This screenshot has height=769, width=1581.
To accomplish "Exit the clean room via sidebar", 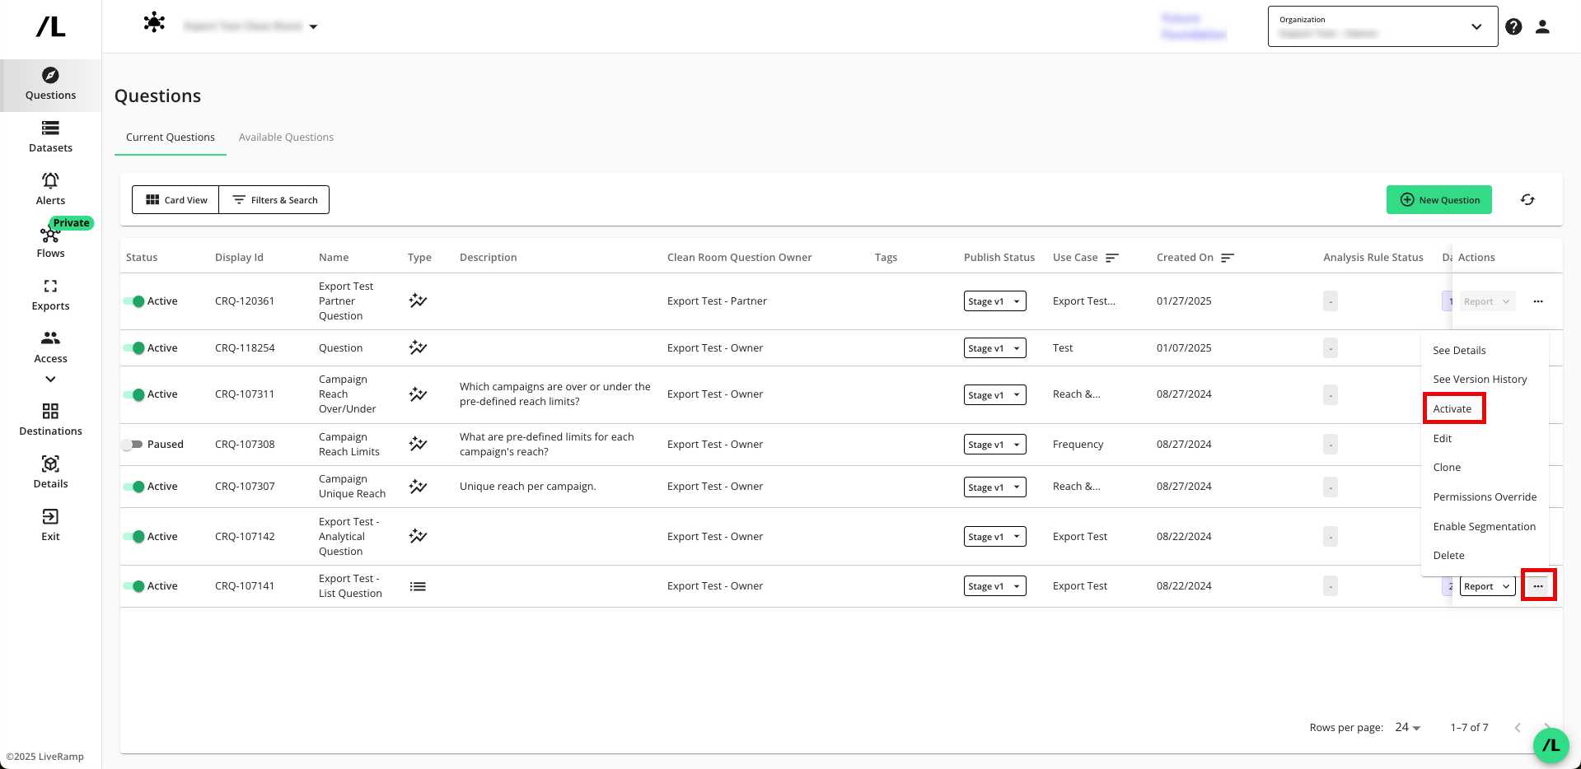I will [50, 525].
